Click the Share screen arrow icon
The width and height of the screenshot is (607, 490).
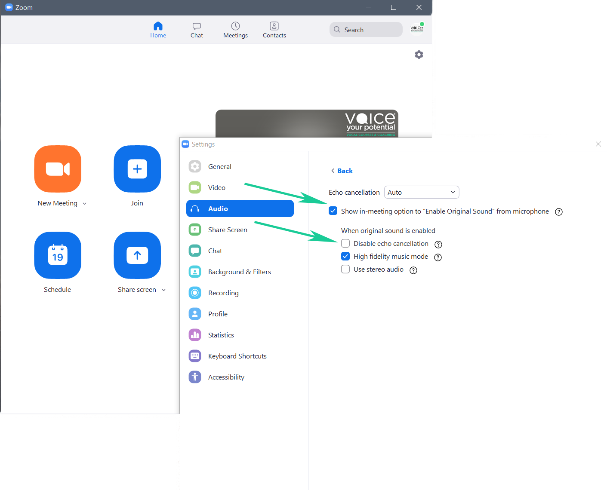[x=137, y=255]
